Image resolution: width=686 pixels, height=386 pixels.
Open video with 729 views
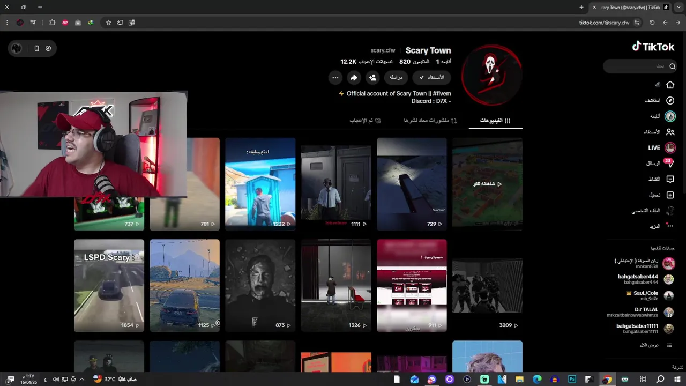tap(412, 184)
